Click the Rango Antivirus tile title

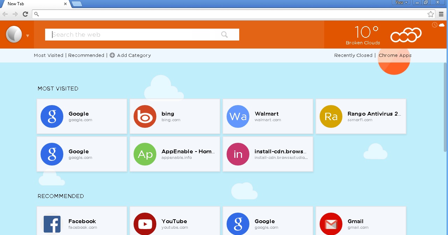tap(375, 113)
